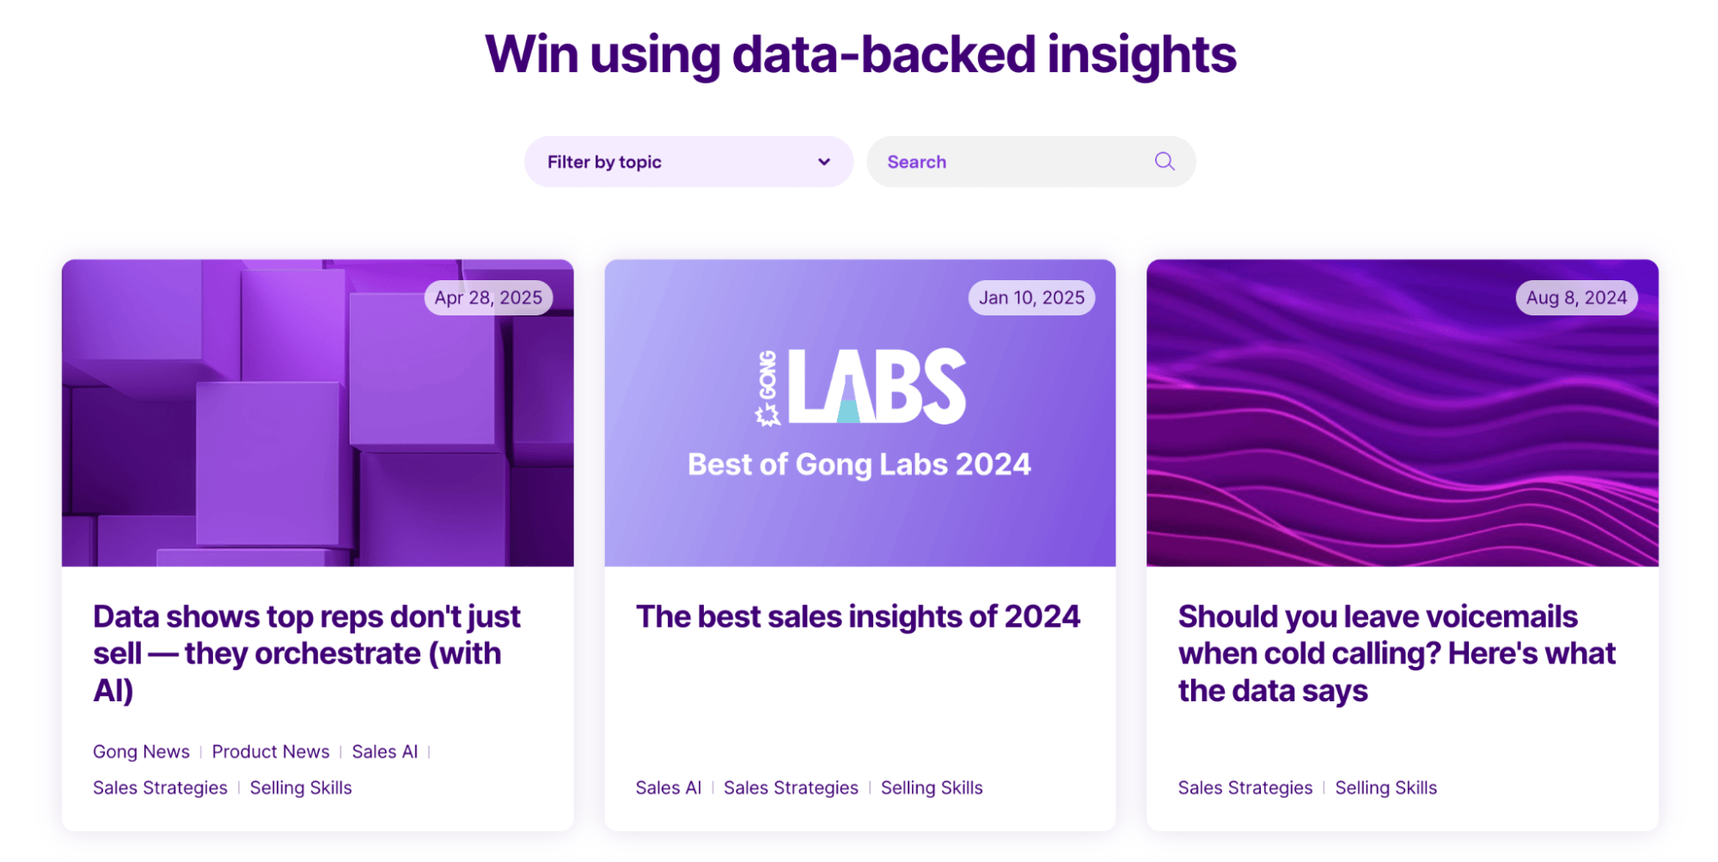This screenshot has height=862, width=1718.
Task: Open the purple cubes article thumbnail
Action: click(317, 413)
